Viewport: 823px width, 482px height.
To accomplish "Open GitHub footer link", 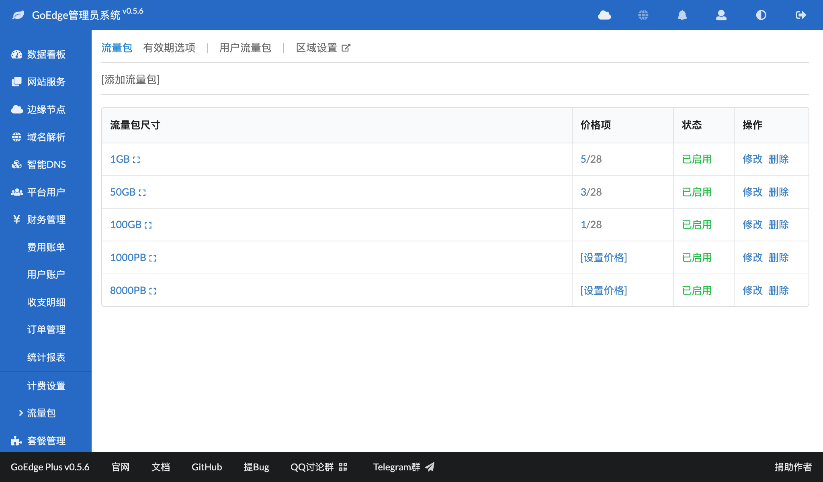I will coord(207,467).
